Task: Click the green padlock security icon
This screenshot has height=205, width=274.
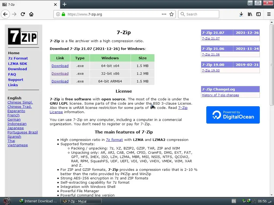Action: [x=63, y=14]
